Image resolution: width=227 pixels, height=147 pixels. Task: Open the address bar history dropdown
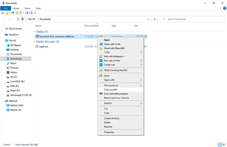click(x=148, y=19)
